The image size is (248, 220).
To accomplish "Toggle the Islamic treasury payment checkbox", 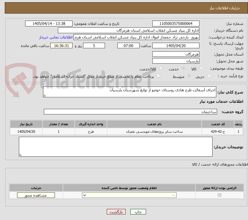I will (x=158, y=76).
